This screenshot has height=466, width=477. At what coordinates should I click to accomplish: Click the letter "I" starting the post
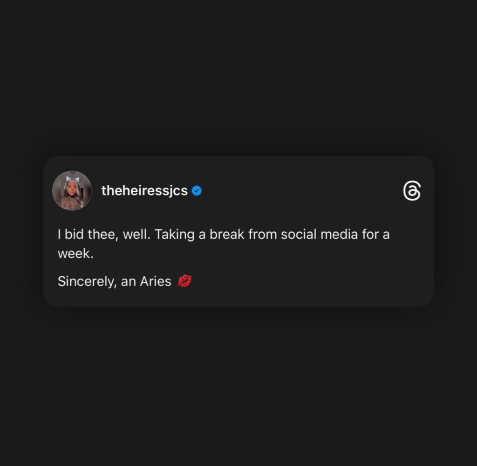60,234
